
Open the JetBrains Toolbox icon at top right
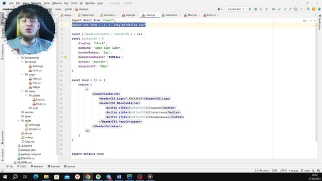point(319,9)
